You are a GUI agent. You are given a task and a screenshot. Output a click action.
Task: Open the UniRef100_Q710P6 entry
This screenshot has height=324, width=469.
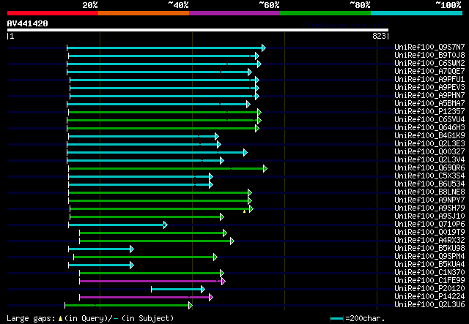(429, 225)
